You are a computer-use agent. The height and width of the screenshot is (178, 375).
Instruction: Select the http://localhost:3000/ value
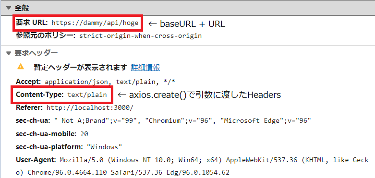[x=90, y=108]
